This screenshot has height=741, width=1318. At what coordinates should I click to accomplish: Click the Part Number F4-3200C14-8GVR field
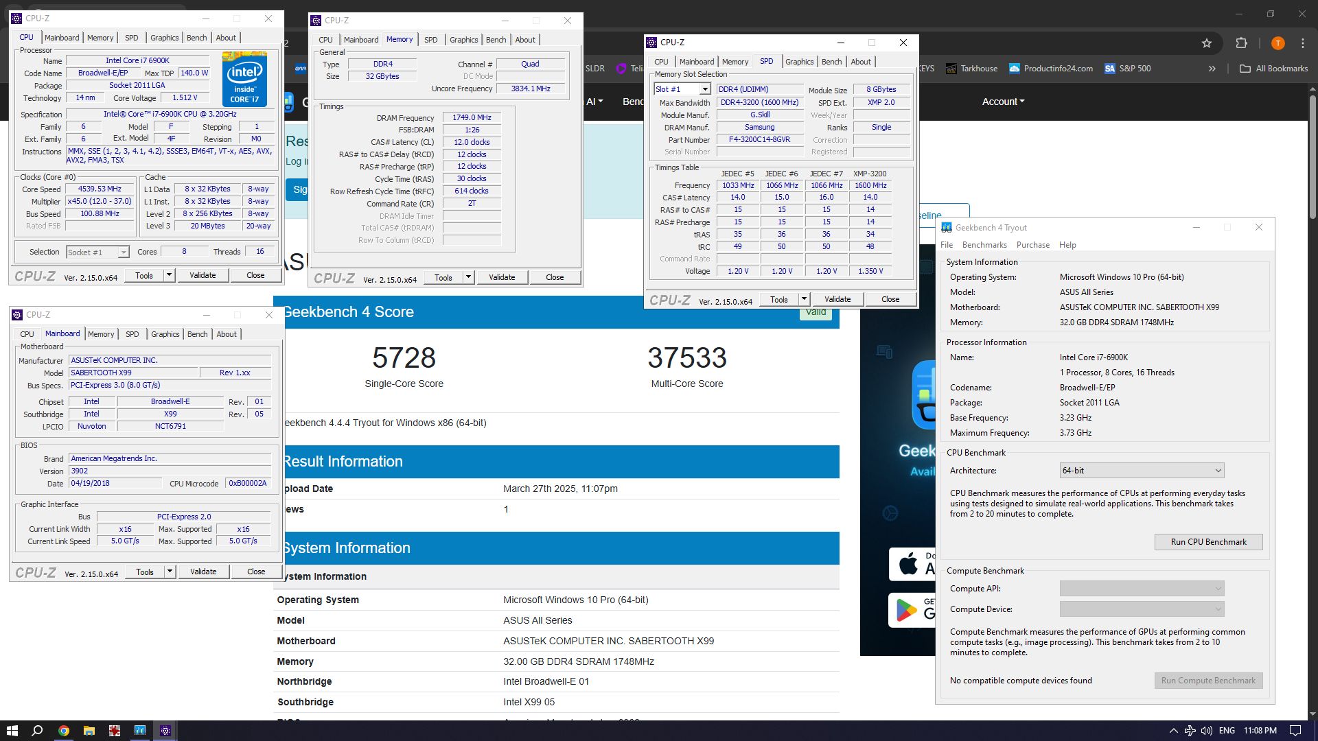click(x=760, y=140)
